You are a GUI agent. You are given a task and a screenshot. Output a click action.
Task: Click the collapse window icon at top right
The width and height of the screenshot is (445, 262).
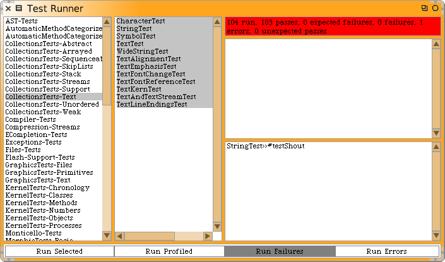tap(436, 8)
